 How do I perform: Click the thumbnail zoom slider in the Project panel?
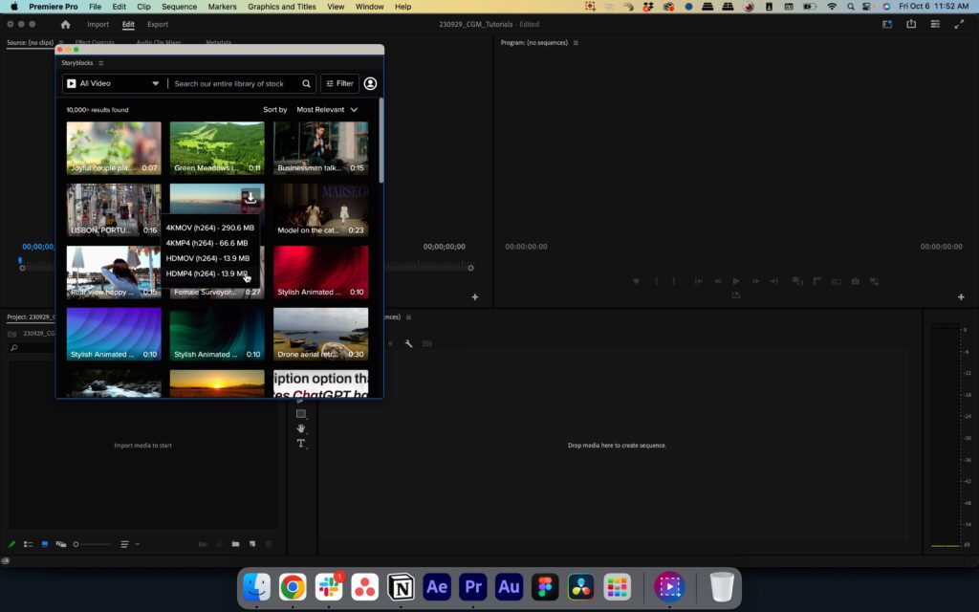[x=76, y=543]
